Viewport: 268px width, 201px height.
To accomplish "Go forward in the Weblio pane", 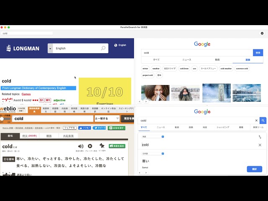I will click(9, 173).
